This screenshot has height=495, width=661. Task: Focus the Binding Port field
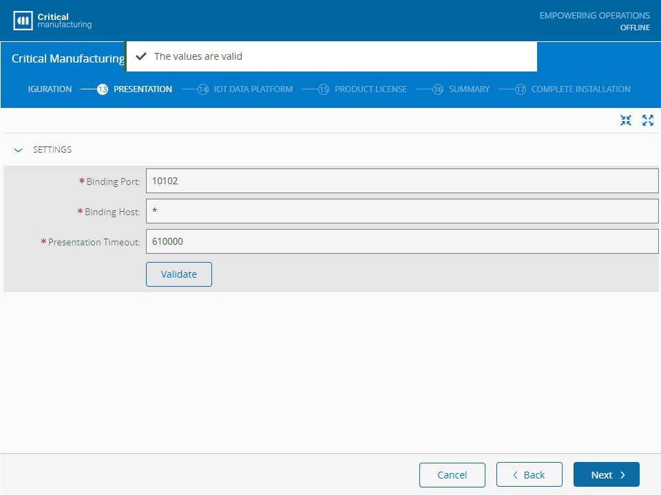click(402, 181)
